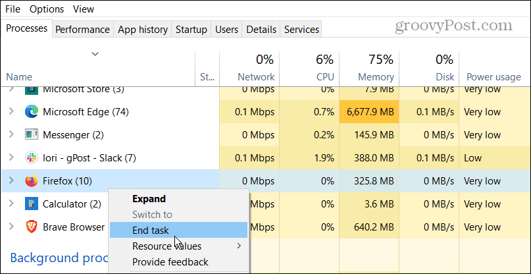Image resolution: width=531 pixels, height=274 pixels.
Task: Click the Brave Browser lion icon
Action: point(32,227)
